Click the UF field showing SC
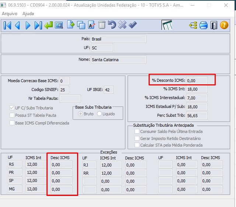The image size is (236, 207). tap(102, 48)
